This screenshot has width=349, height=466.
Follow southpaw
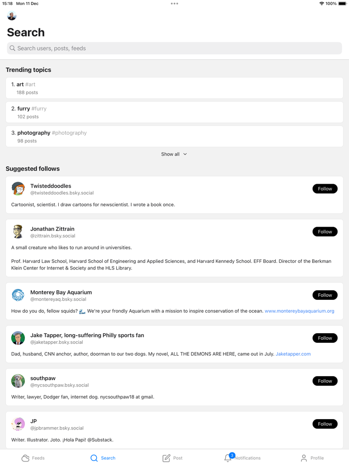tap(325, 381)
